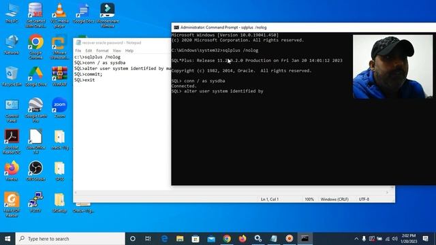Open the Mail app from taskbar

point(211,239)
